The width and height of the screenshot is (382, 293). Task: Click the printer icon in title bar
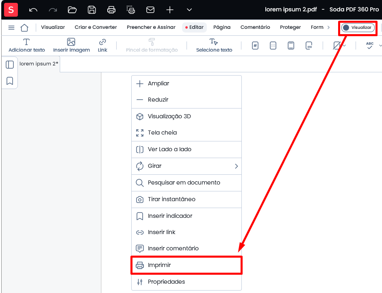pyautogui.click(x=111, y=10)
